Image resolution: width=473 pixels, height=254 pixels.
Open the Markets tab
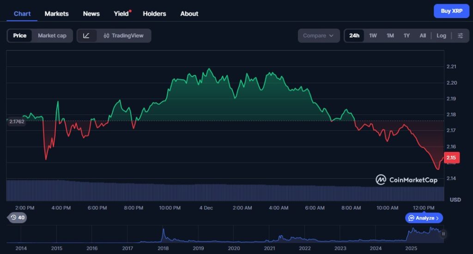click(x=56, y=13)
